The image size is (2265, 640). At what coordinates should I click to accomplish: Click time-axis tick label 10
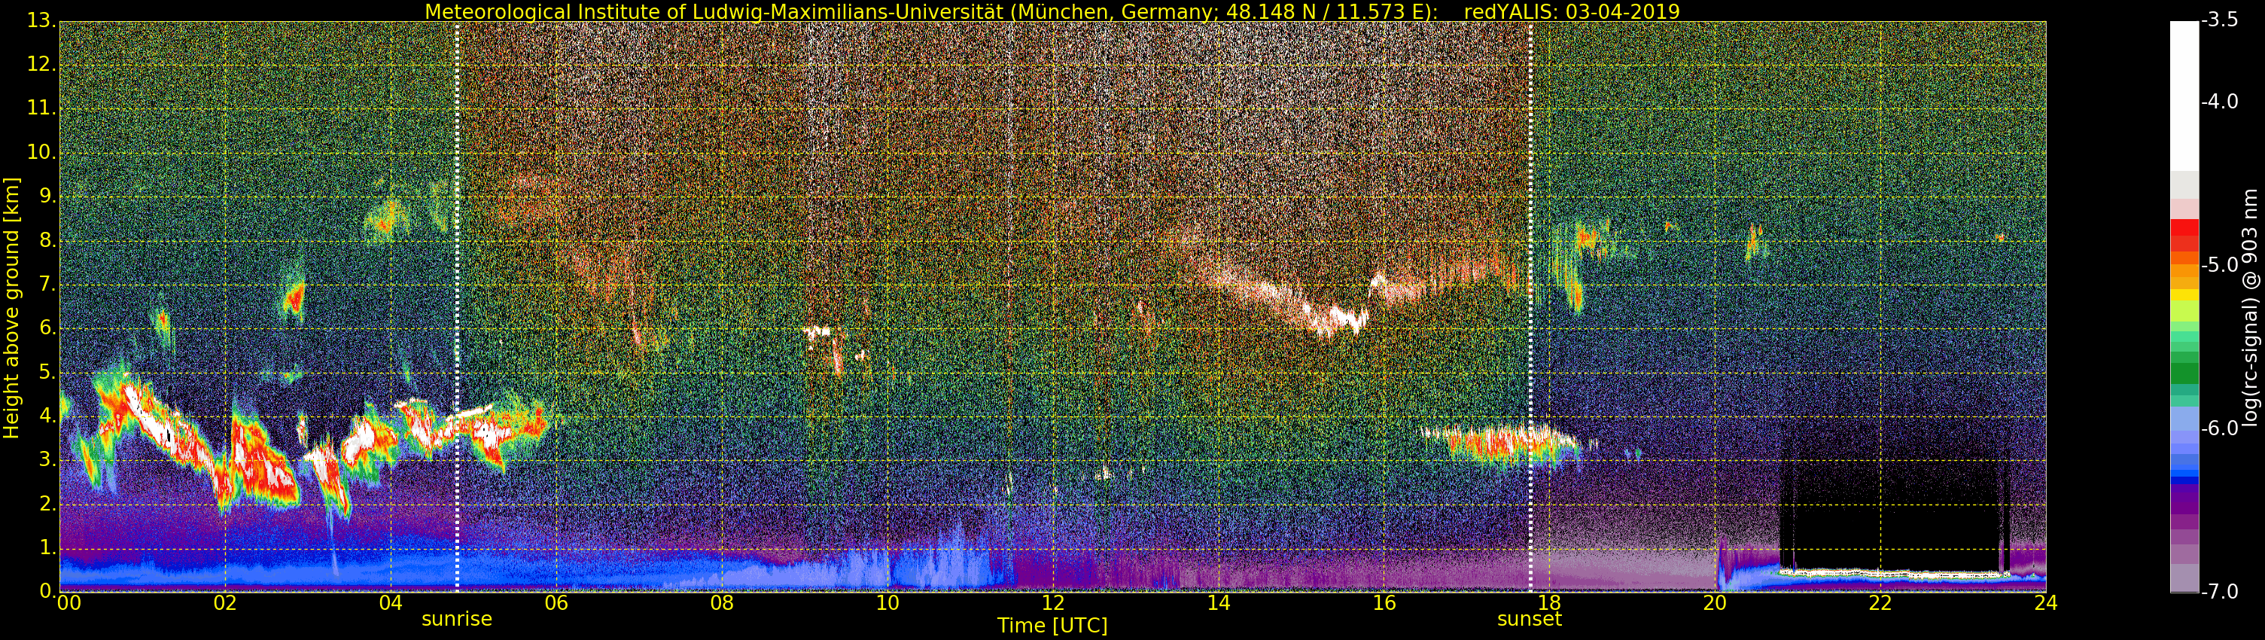[887, 603]
